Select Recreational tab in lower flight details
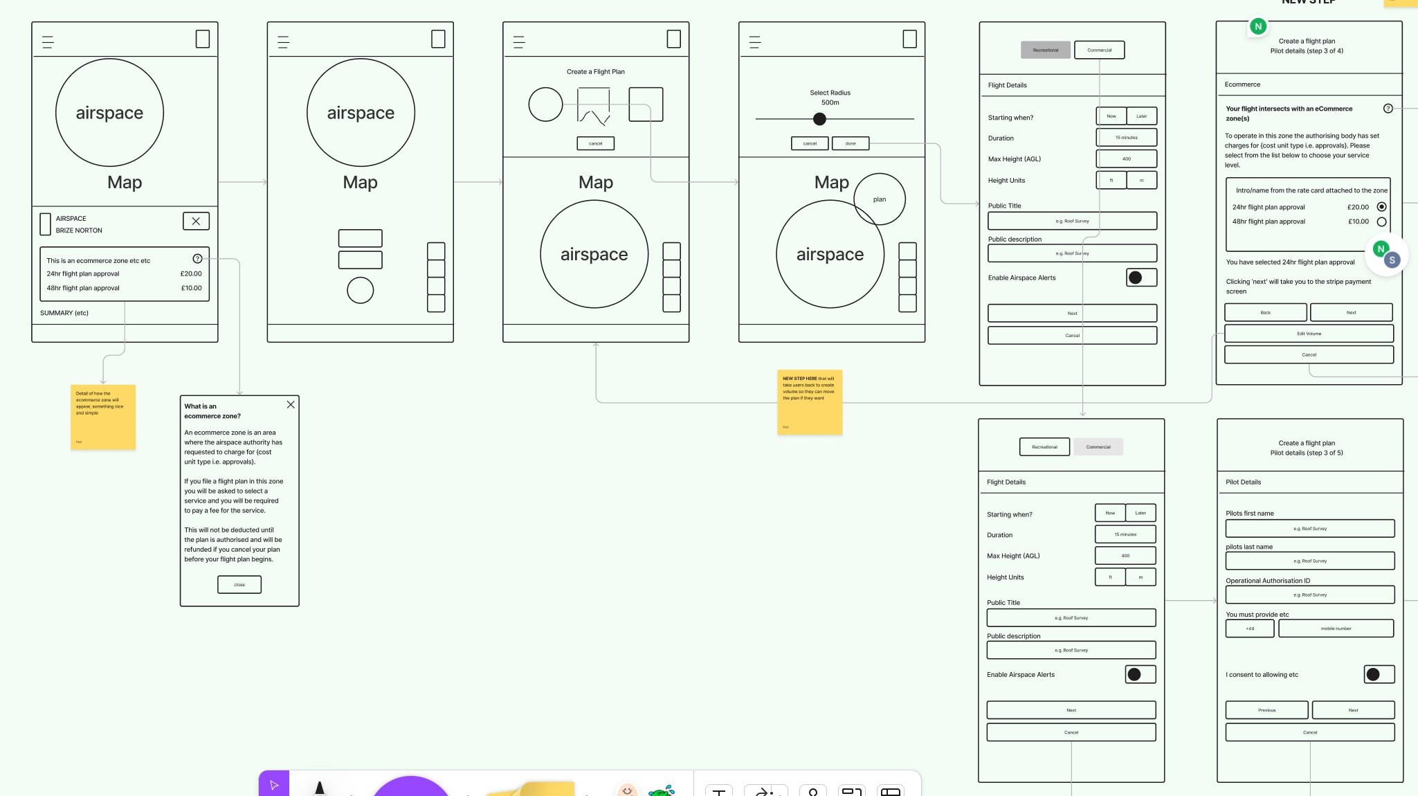Image resolution: width=1418 pixels, height=796 pixels. pos(1044,447)
